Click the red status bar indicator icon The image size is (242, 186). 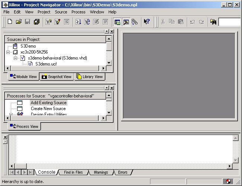pos(228,182)
